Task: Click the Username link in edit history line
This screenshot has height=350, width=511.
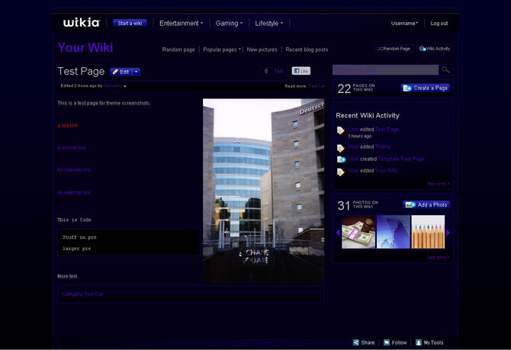Action: (113, 86)
